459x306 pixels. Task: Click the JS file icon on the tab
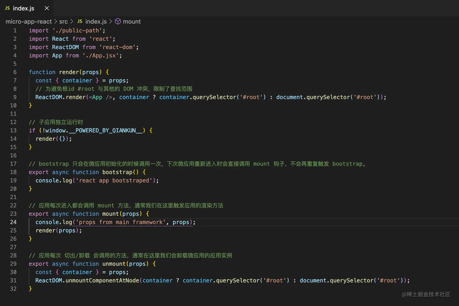tap(7, 8)
